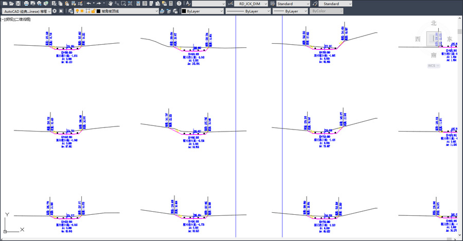Expand the Standard table style dropdown
The width and height of the screenshot is (463, 241).
(308, 4)
